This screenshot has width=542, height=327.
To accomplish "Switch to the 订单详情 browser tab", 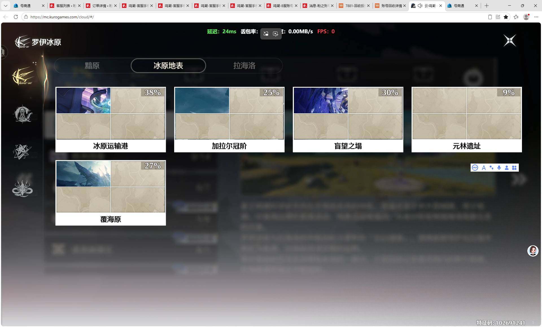I will pos(102,6).
